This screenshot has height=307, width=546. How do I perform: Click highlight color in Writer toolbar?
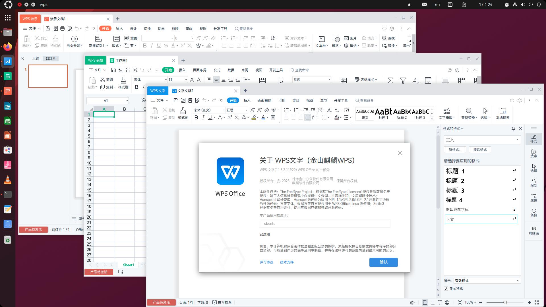point(254,117)
